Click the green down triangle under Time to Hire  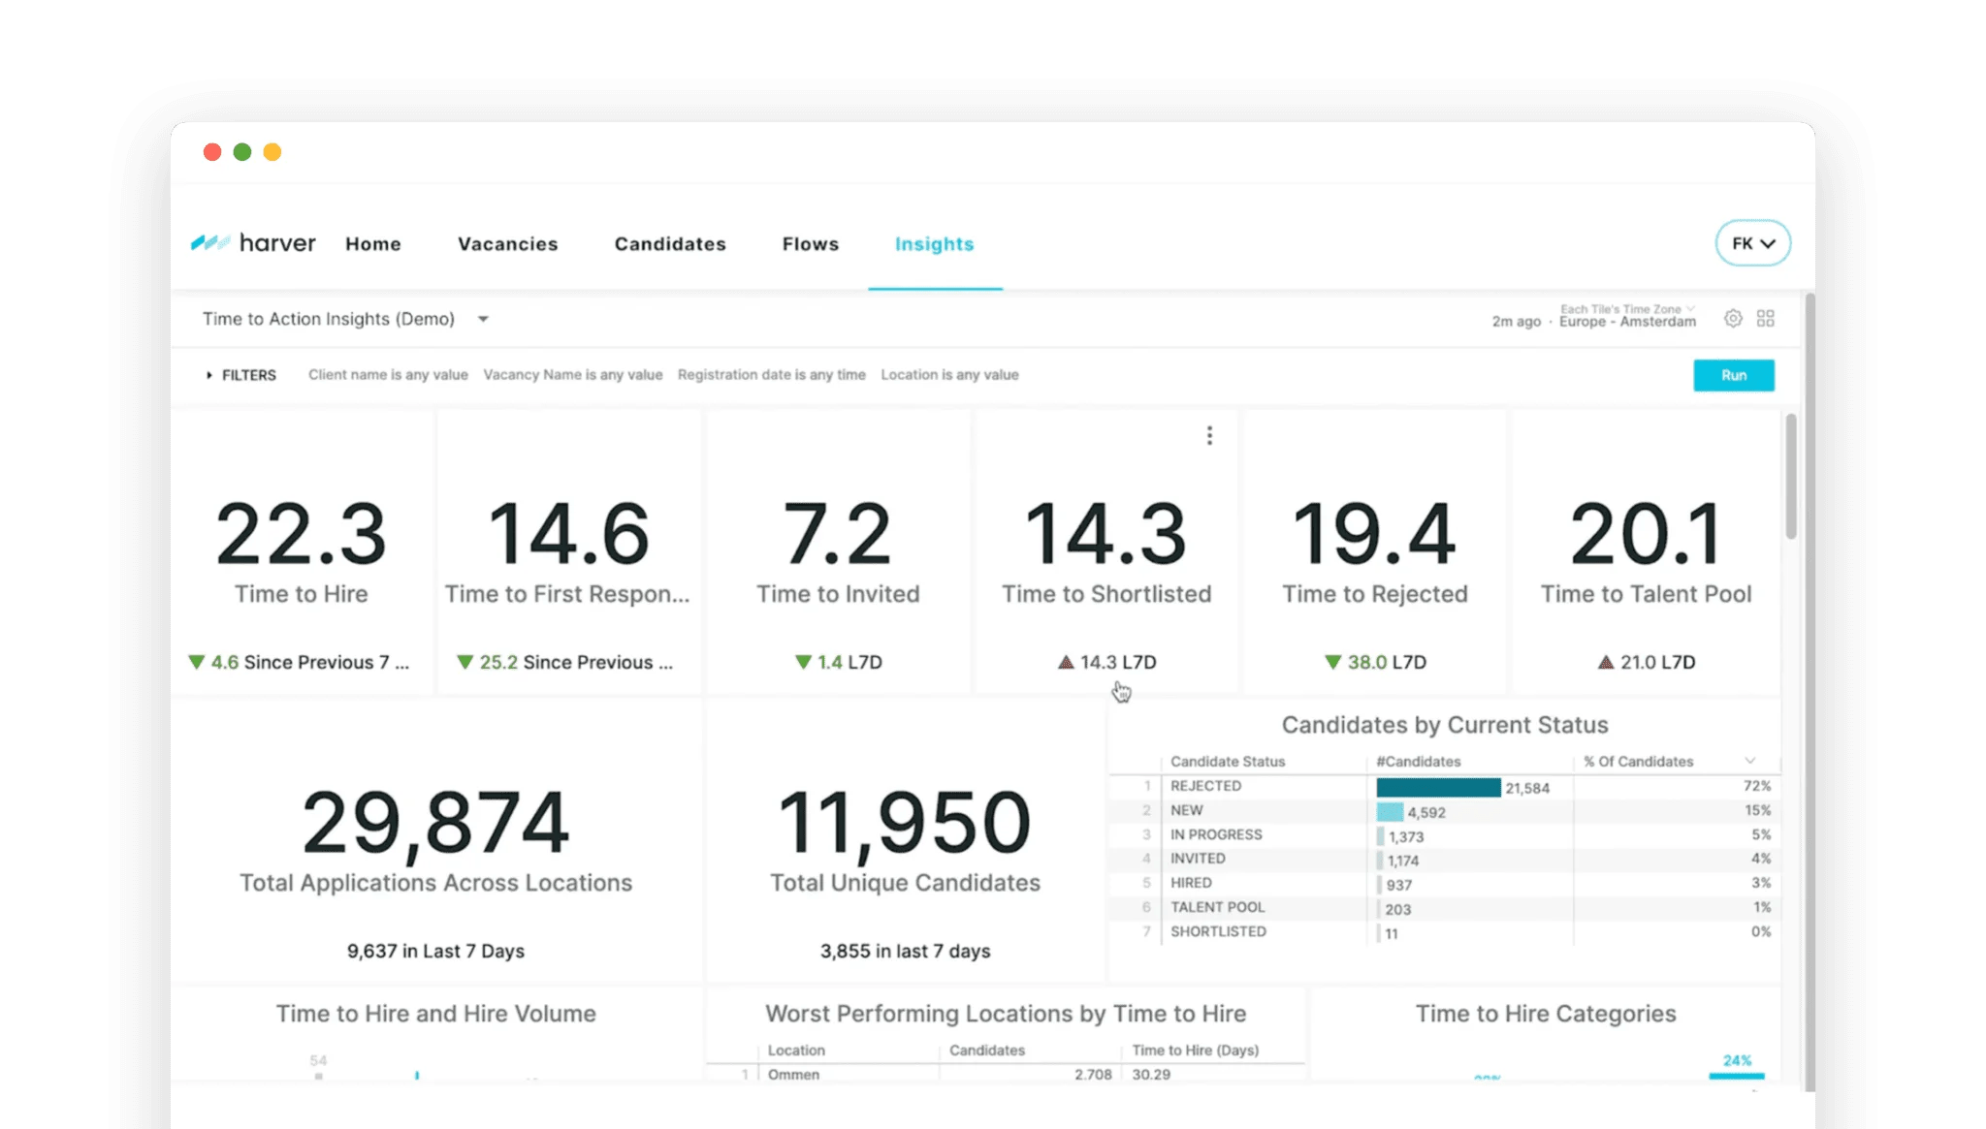point(197,662)
